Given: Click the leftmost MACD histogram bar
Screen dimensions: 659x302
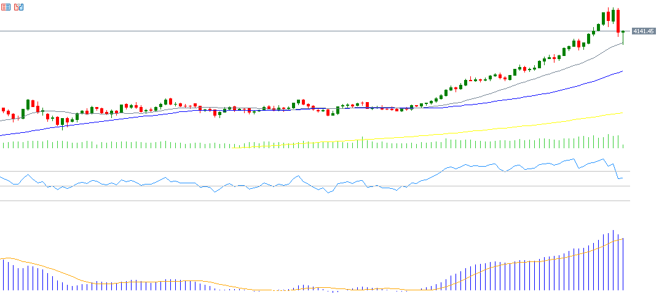Looking at the screenshot, I should pyautogui.click(x=3, y=274).
